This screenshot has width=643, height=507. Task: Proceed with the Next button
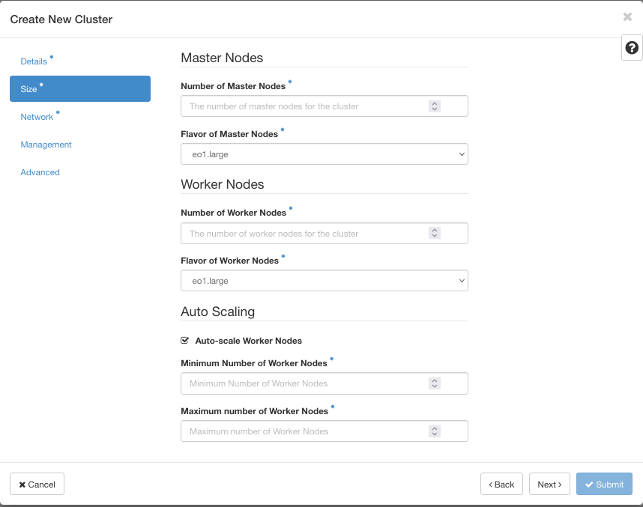coord(549,485)
